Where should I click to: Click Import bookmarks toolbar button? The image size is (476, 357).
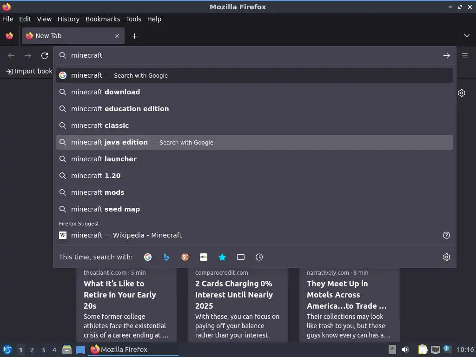click(x=29, y=71)
